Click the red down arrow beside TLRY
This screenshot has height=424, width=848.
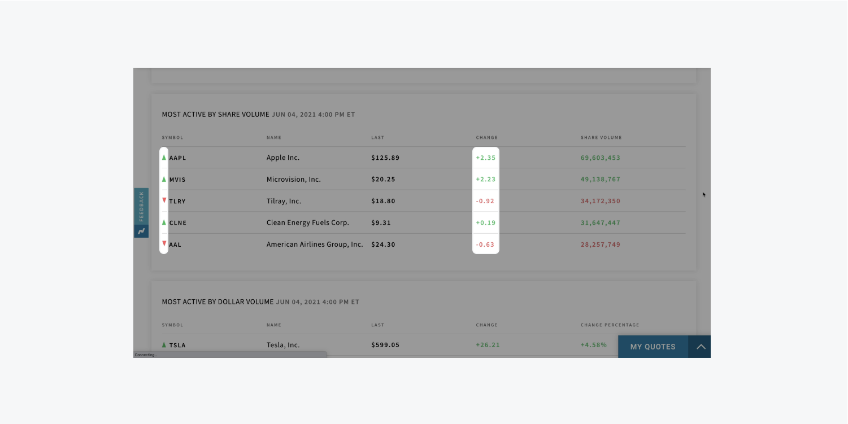(x=164, y=200)
